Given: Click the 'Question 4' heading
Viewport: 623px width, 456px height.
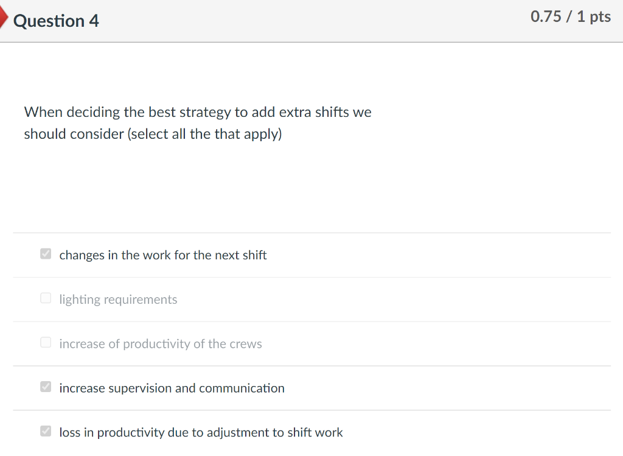Looking at the screenshot, I should click(x=56, y=21).
